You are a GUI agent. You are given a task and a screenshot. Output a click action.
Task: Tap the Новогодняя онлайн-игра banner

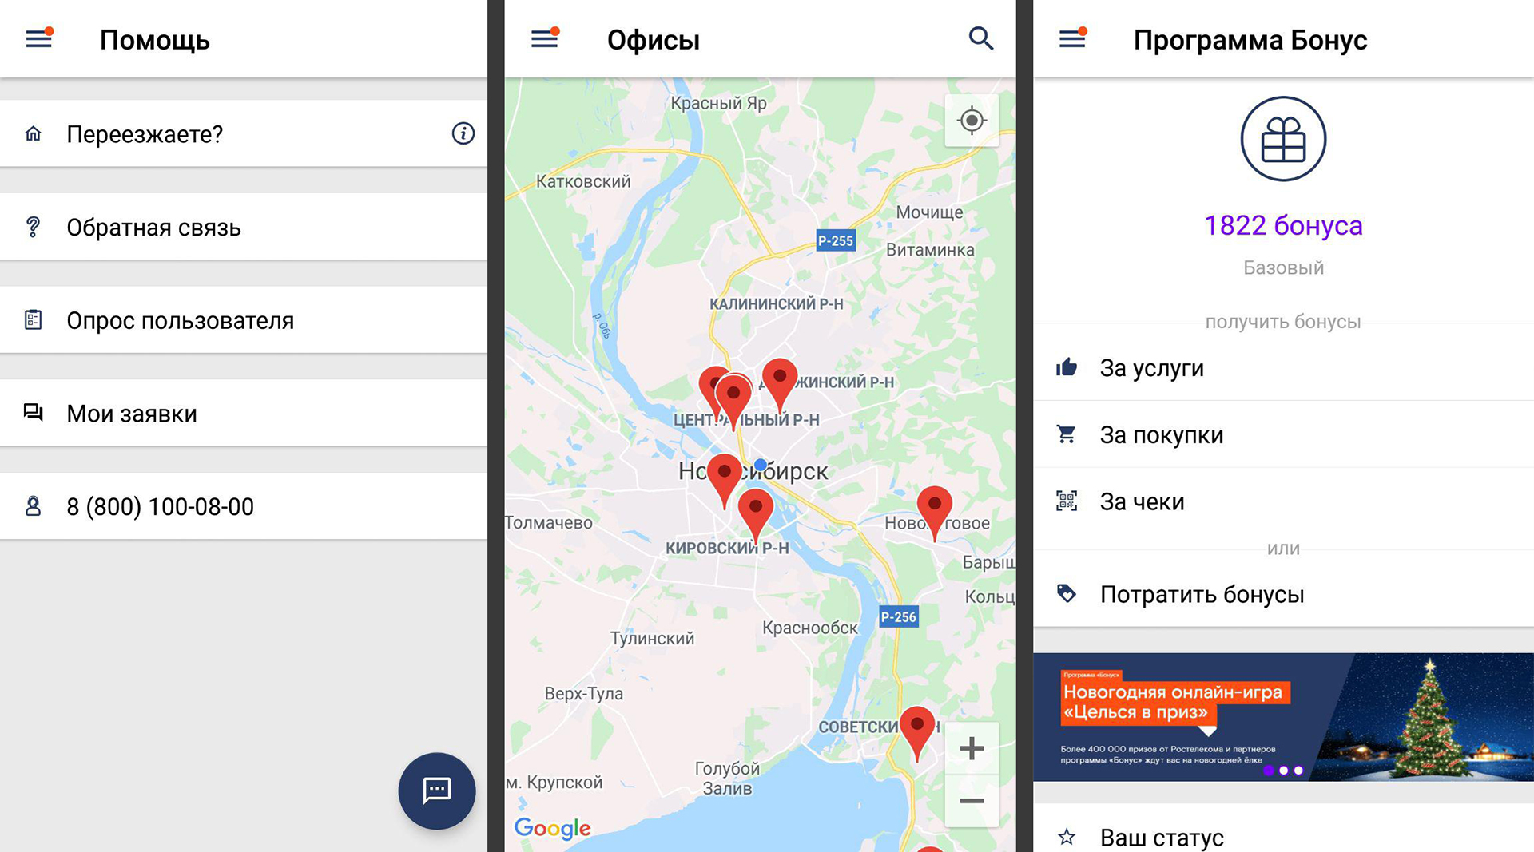[x=1283, y=716]
